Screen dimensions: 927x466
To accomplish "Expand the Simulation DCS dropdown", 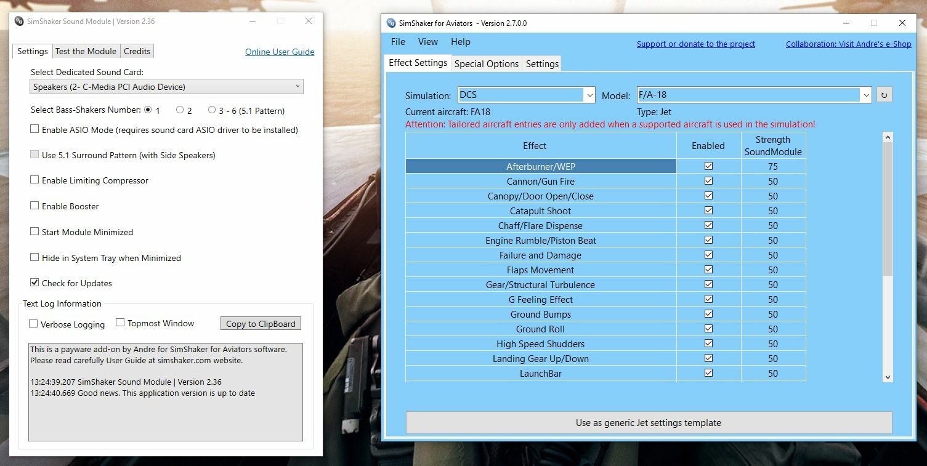I will click(x=526, y=95).
